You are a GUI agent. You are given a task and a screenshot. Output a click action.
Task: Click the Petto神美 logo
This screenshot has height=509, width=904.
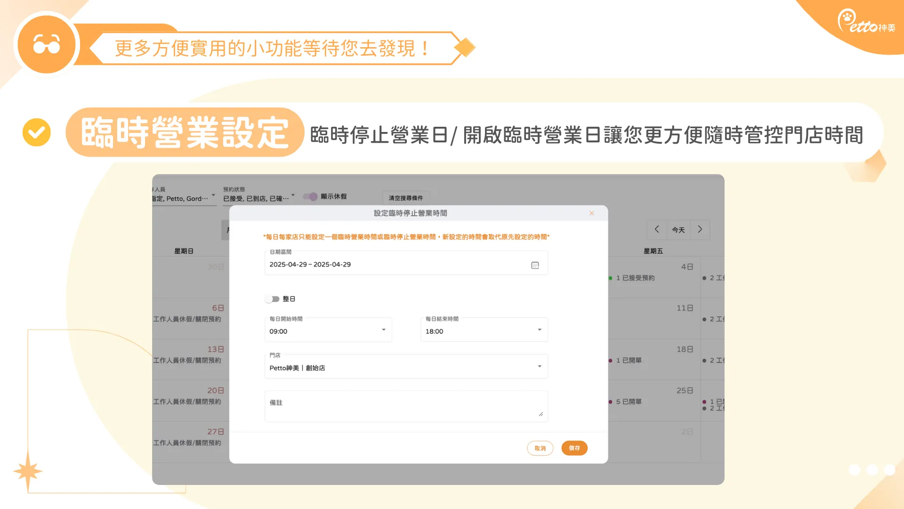click(x=866, y=22)
